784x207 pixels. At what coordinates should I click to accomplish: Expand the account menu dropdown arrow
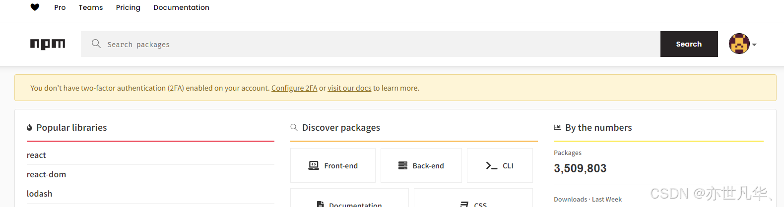coord(754,45)
